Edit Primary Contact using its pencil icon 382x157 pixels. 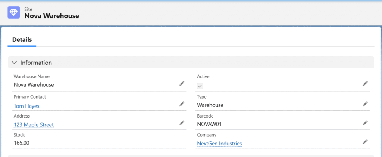click(x=182, y=104)
